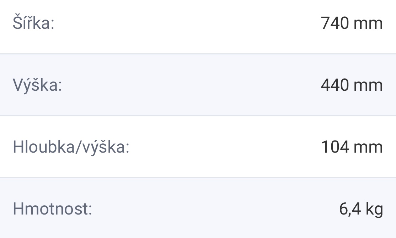
Task: Click the mm unit beside 440
Action: [x=368, y=86]
